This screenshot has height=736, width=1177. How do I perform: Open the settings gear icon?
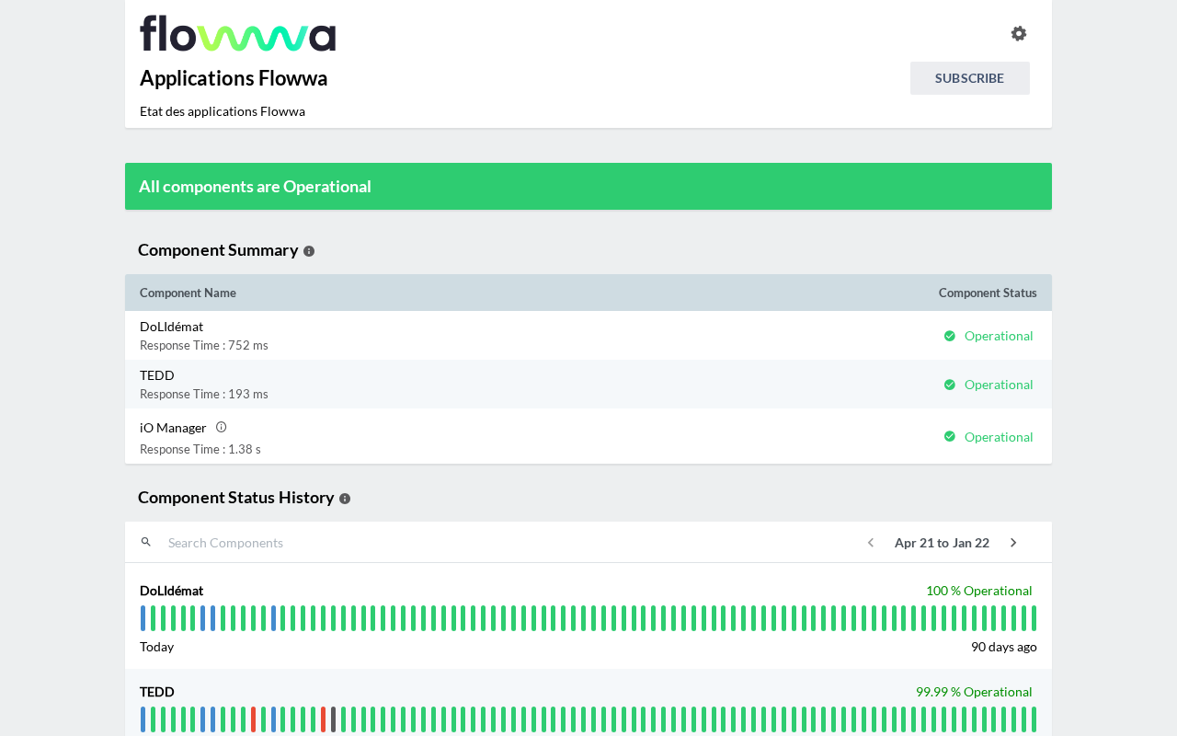click(x=1019, y=34)
